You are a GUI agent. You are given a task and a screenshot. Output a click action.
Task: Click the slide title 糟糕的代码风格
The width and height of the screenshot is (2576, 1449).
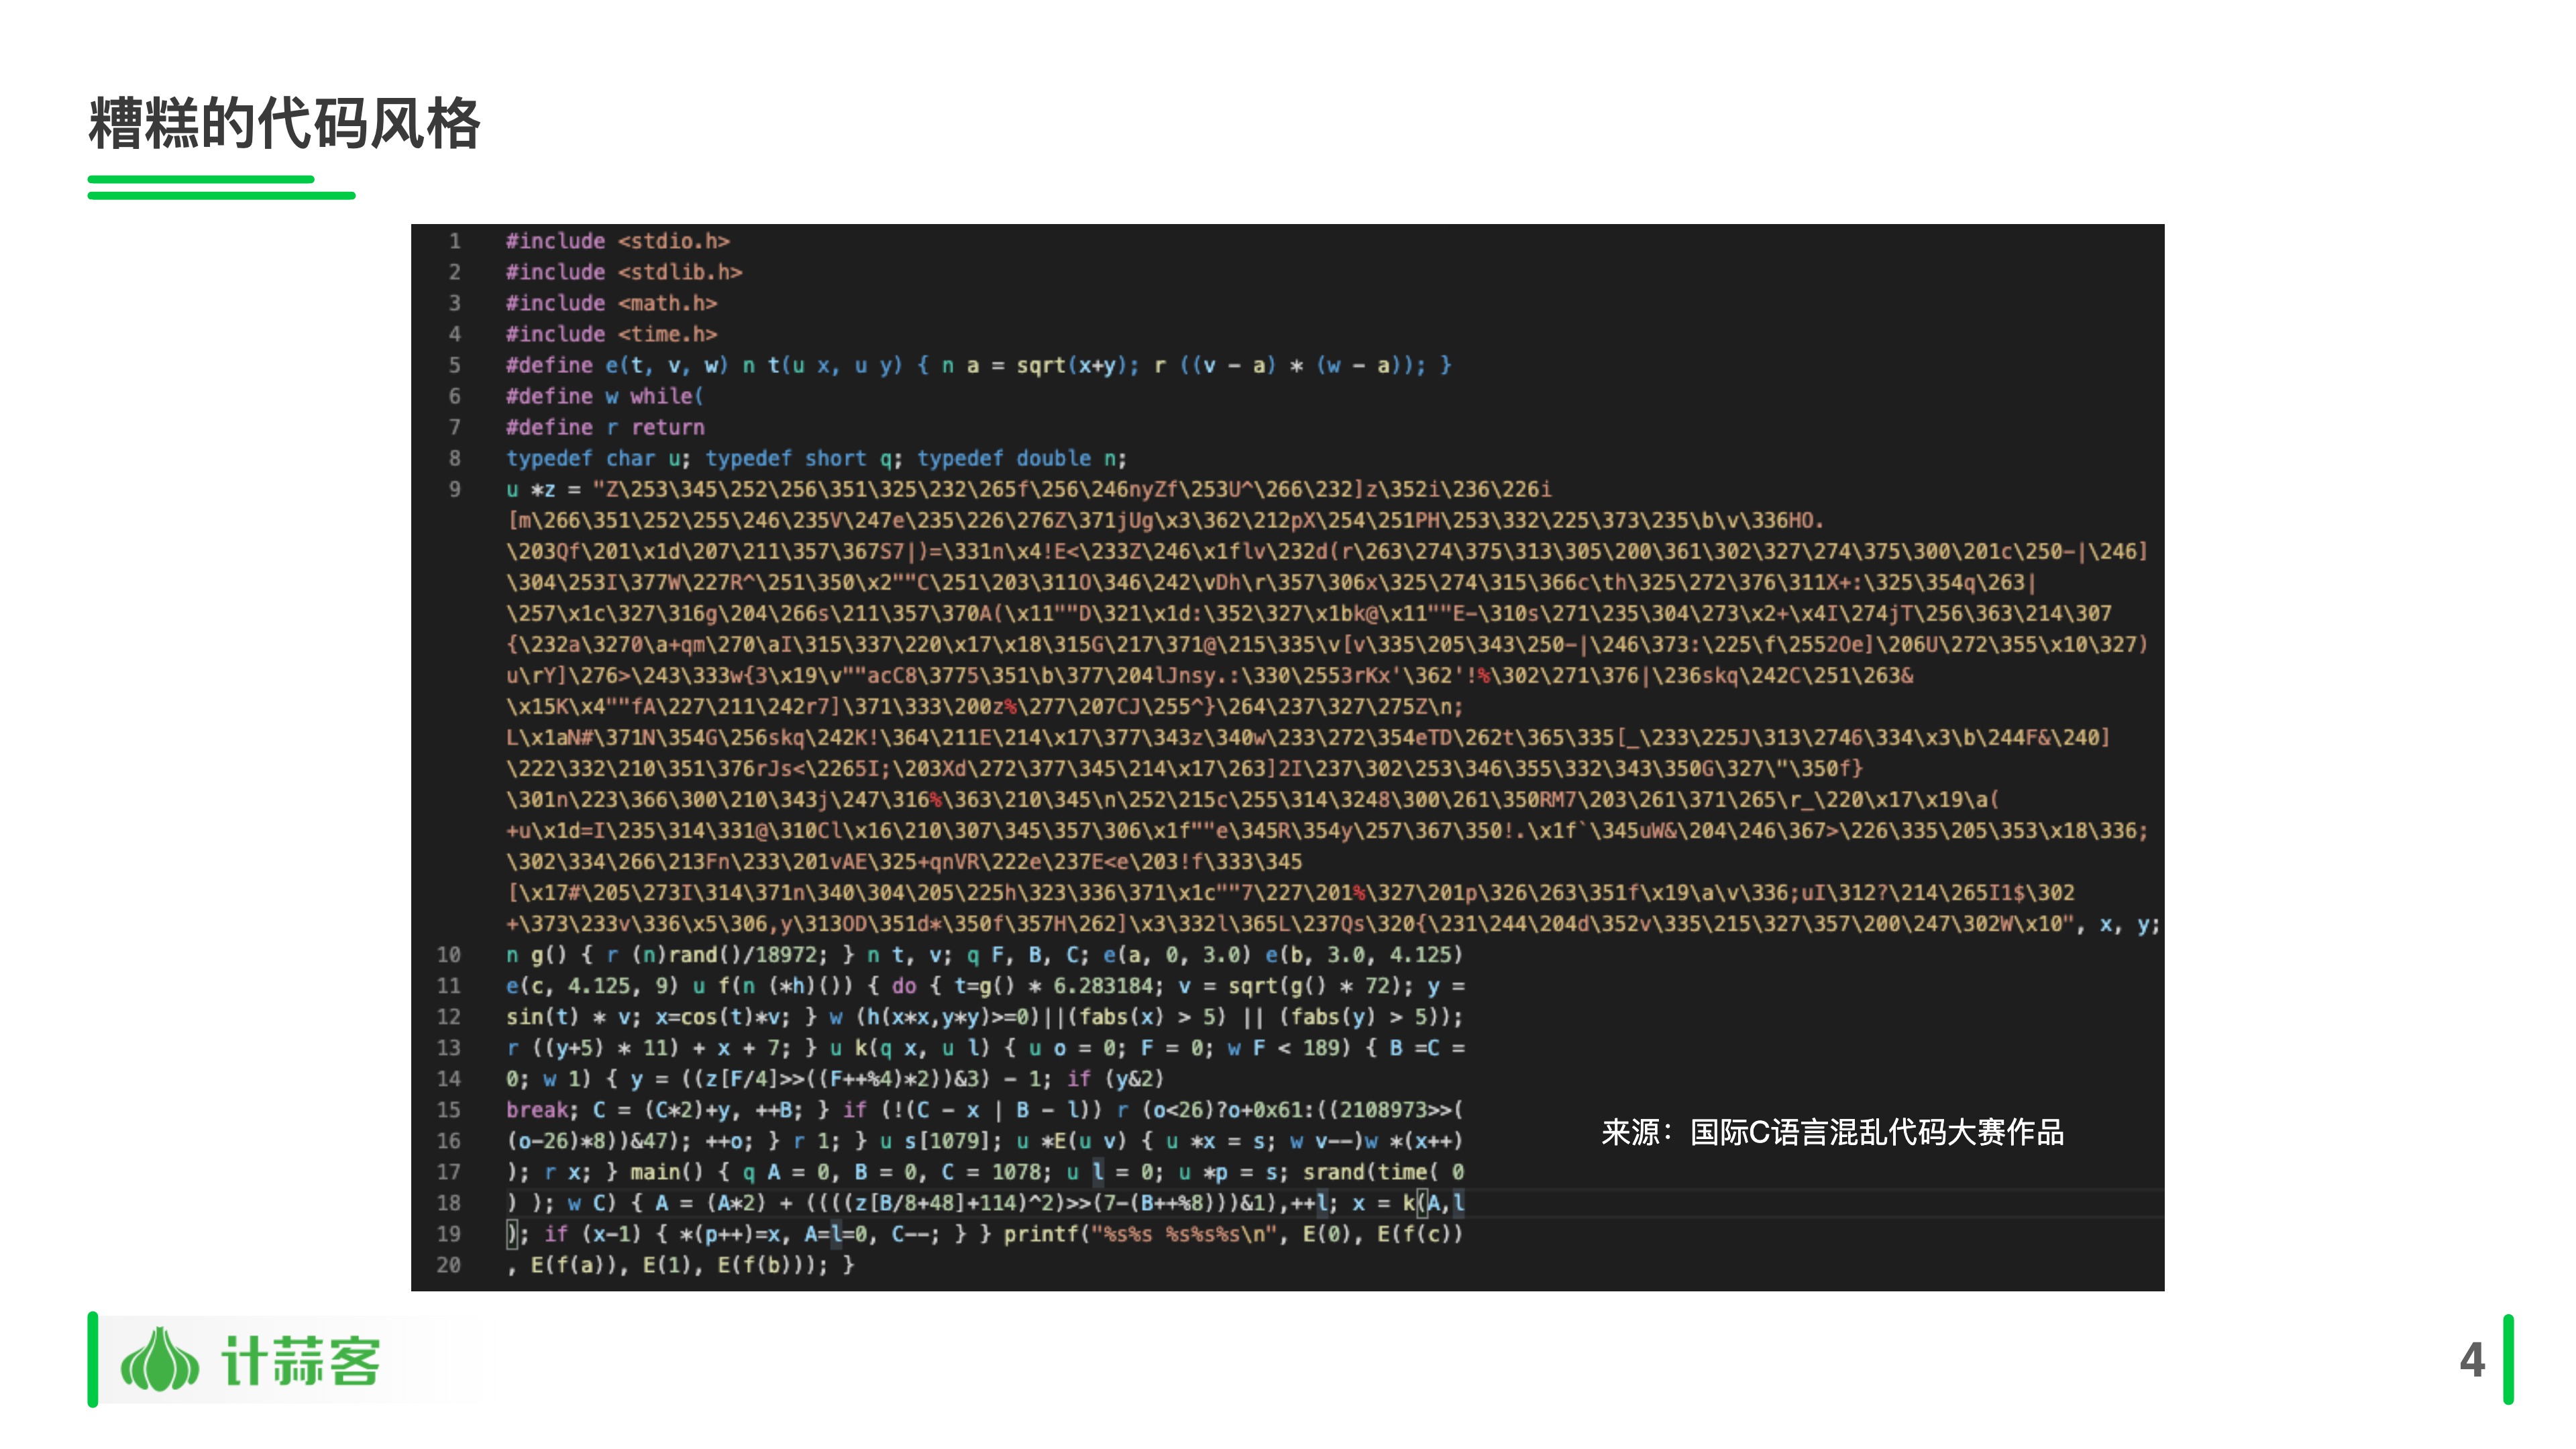pos(284,124)
